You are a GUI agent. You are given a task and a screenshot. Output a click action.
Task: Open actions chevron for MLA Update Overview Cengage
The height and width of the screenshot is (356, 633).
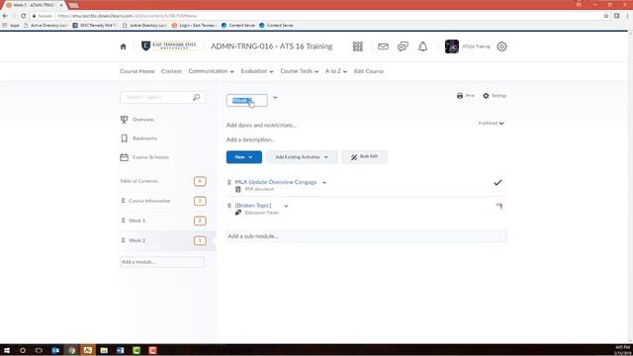(324, 182)
